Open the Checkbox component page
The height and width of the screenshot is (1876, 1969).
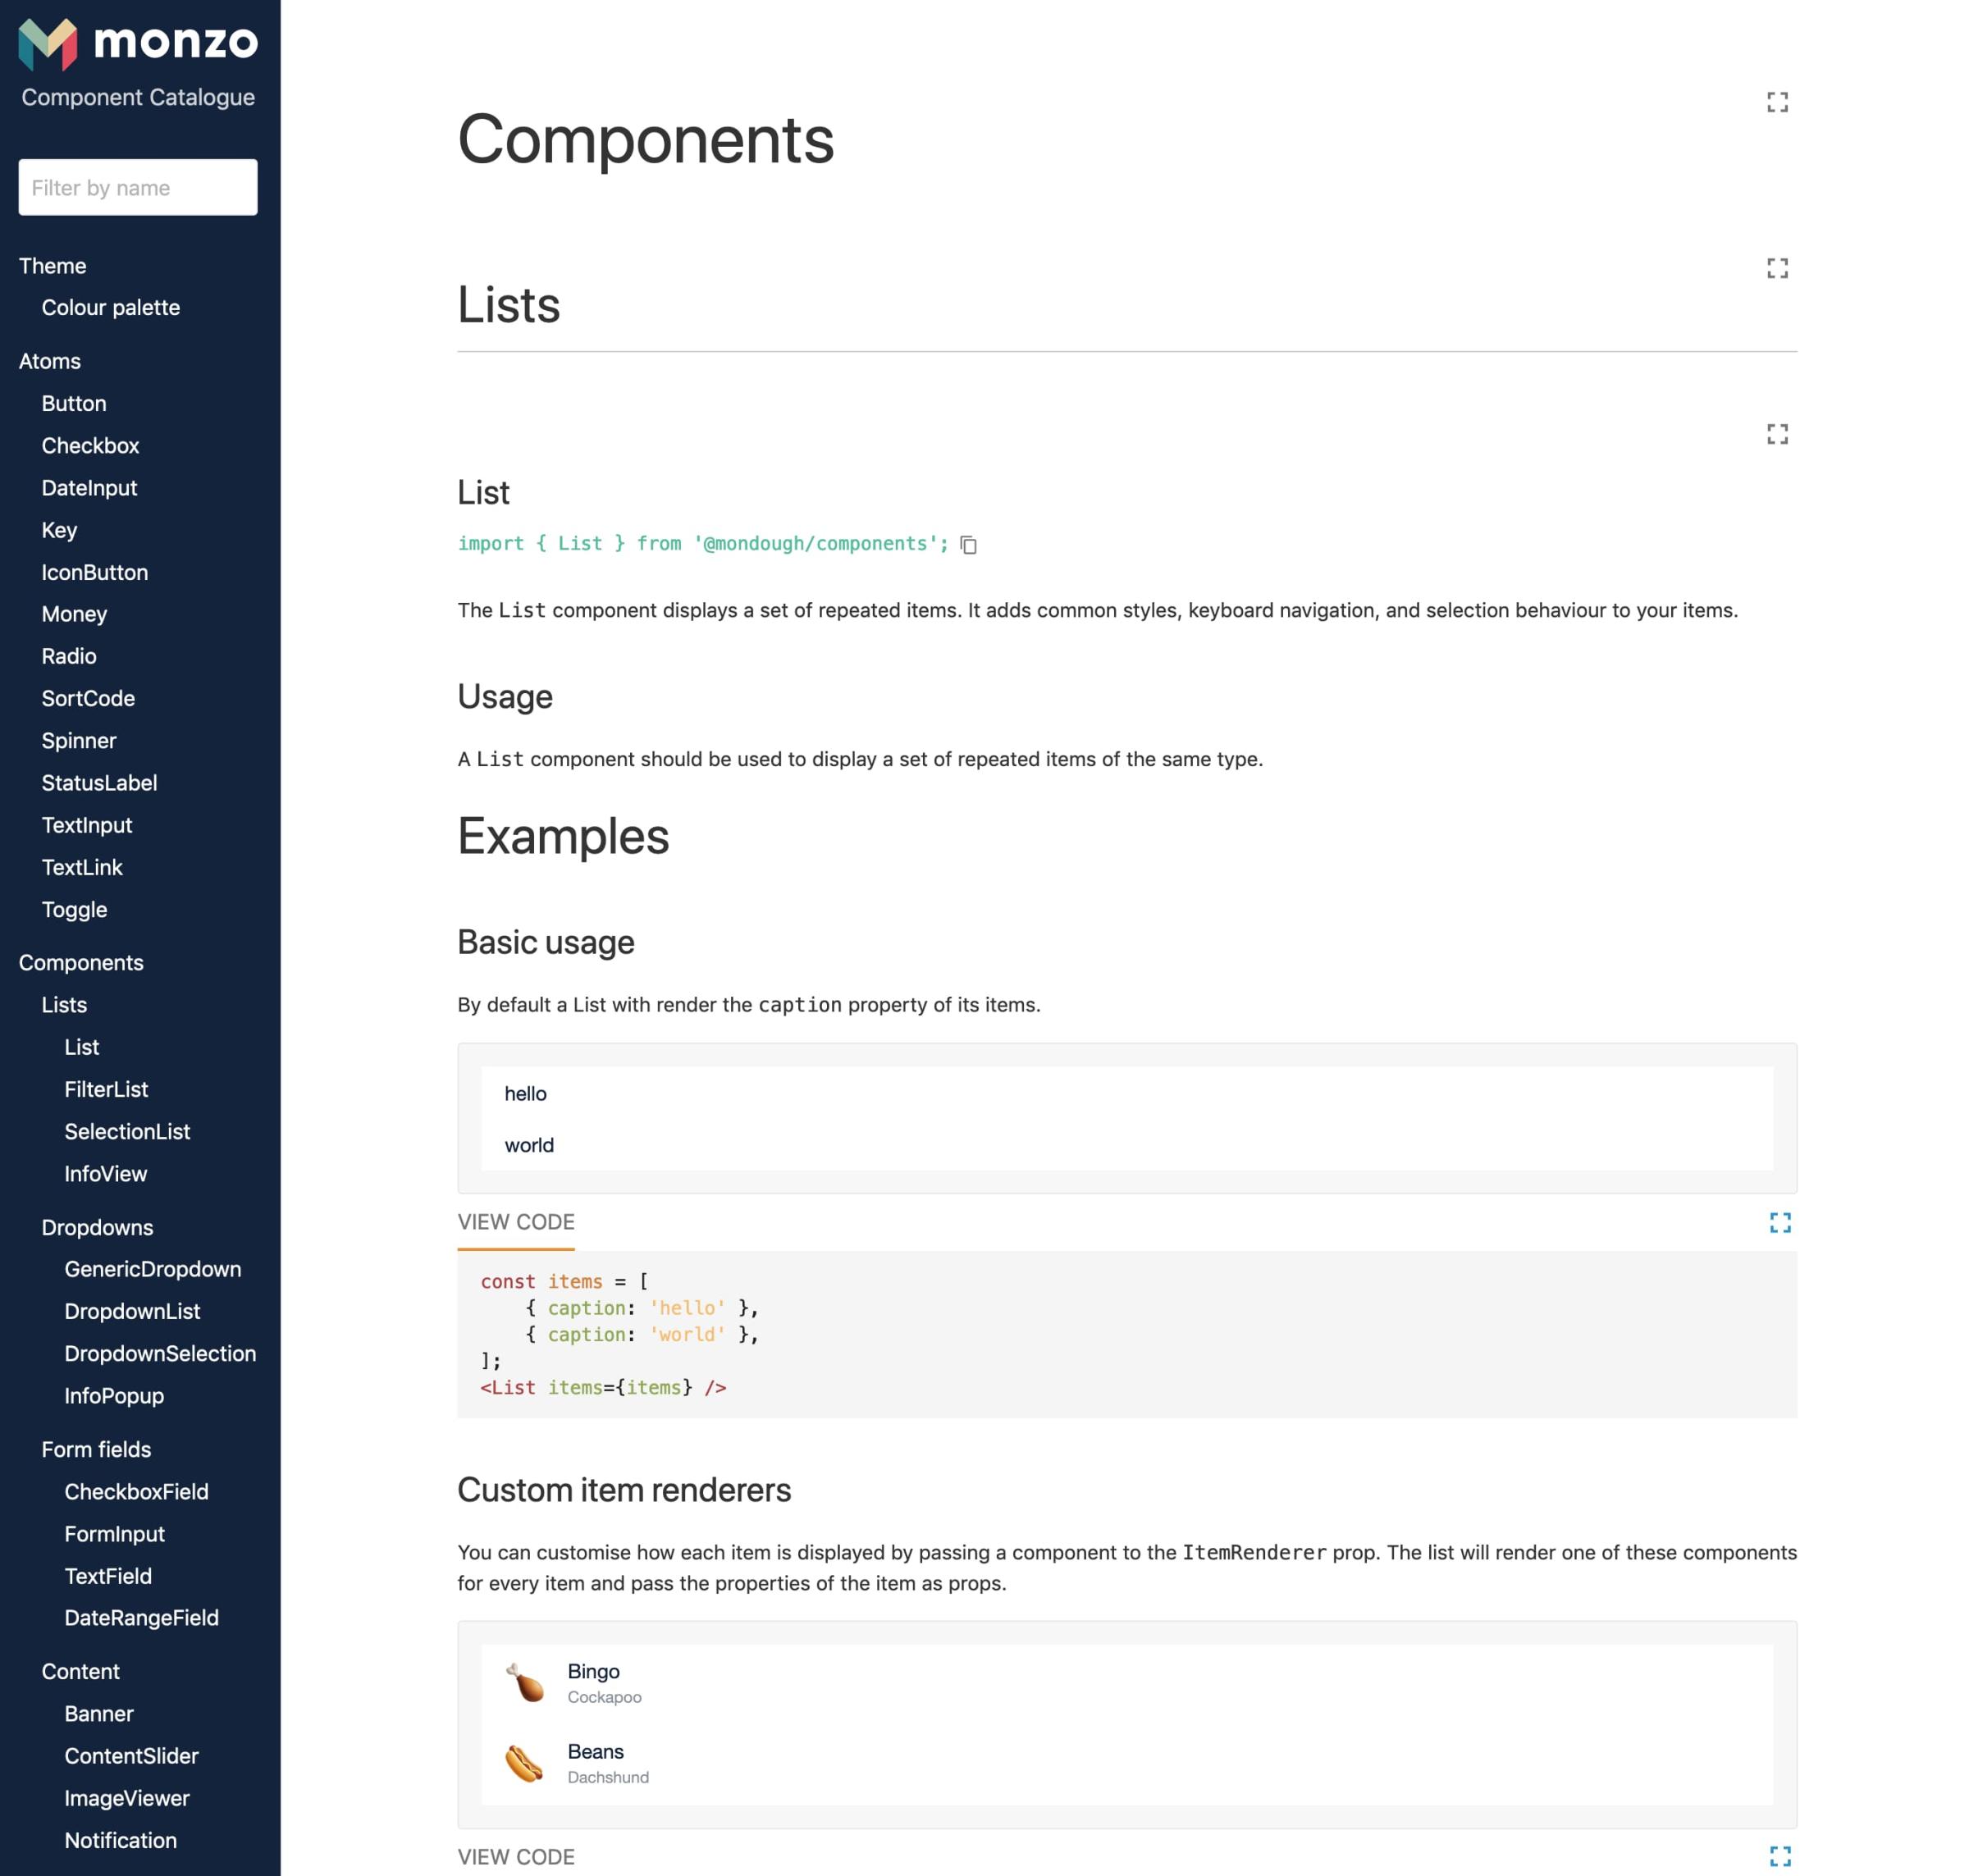point(90,446)
